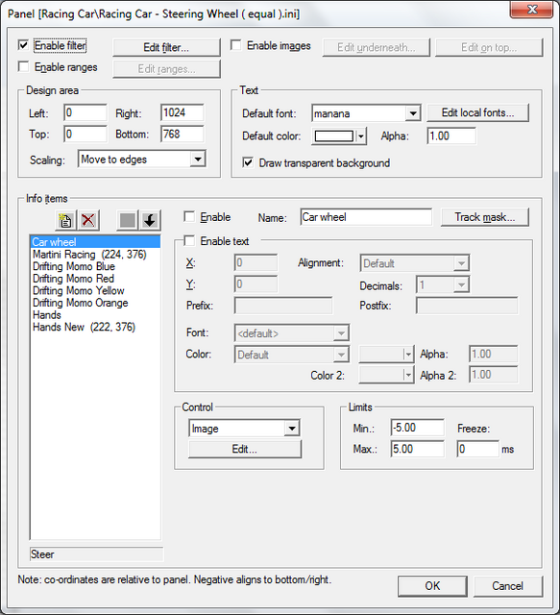Viewport: 560px width, 615px height.
Task: Click the Design area Right field
Action: click(x=183, y=113)
